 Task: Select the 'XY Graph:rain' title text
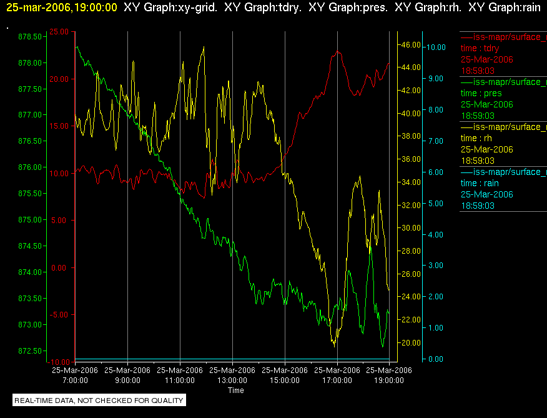coord(505,7)
